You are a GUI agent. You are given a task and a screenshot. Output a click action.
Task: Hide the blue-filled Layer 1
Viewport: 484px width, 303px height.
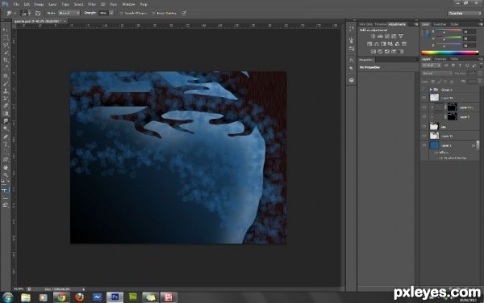(x=423, y=145)
